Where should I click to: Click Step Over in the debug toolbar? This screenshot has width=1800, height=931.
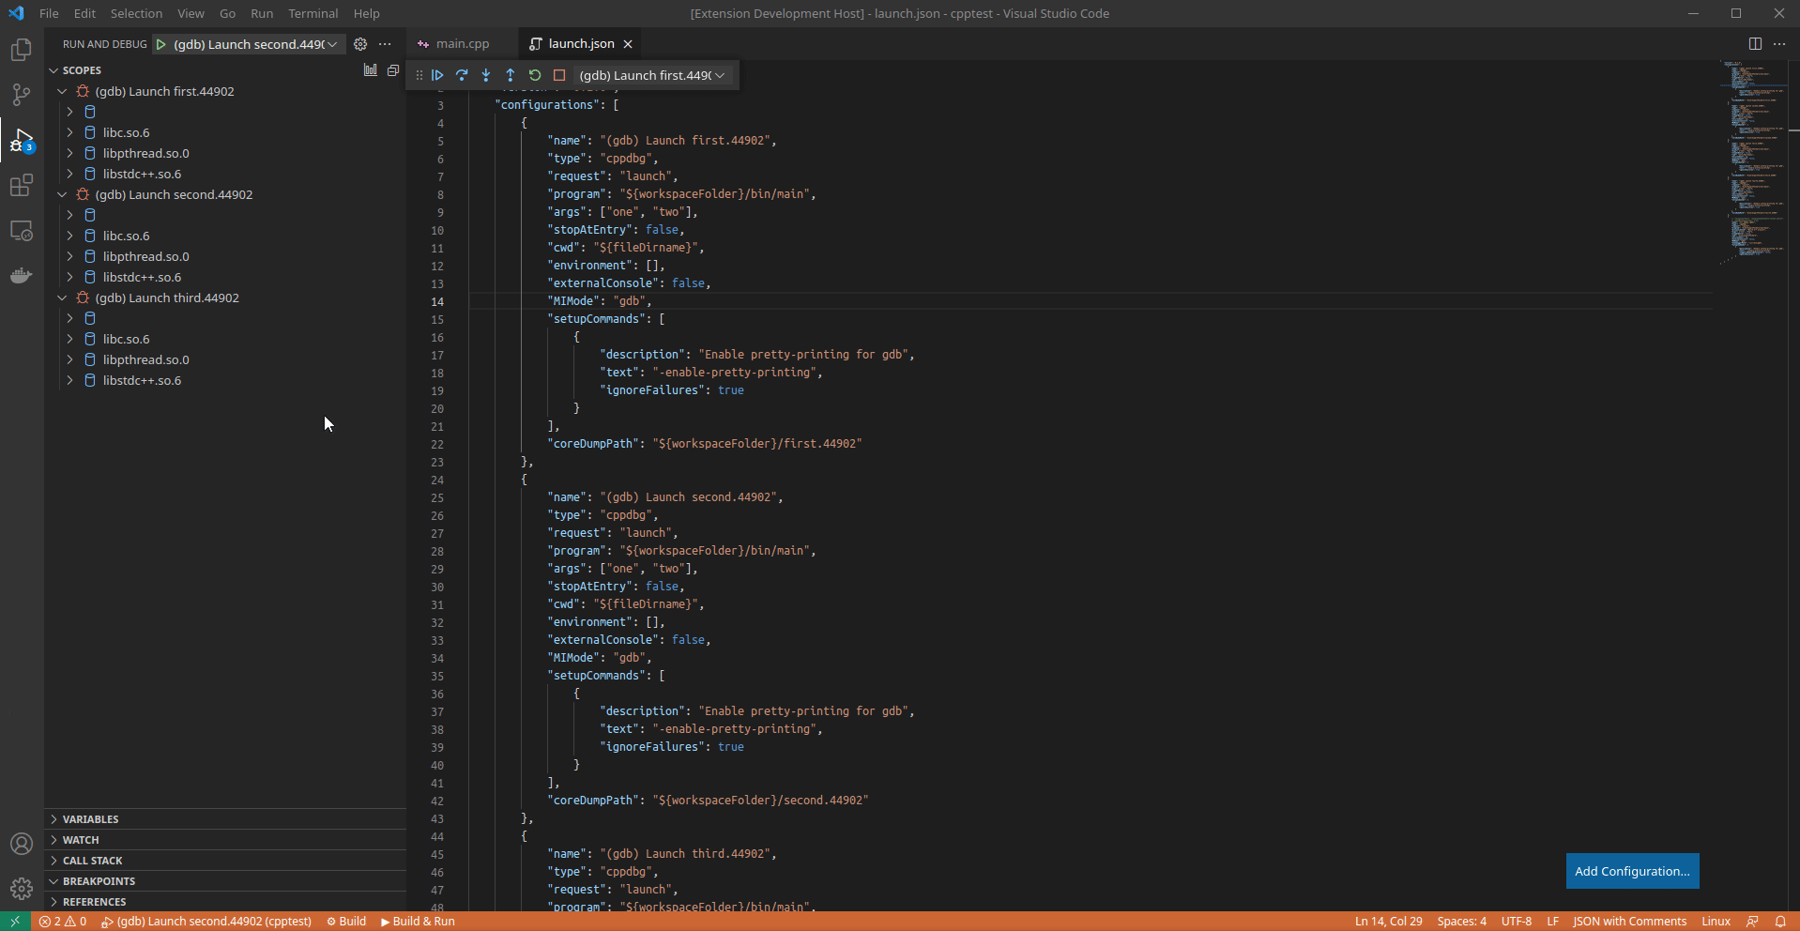(462, 75)
